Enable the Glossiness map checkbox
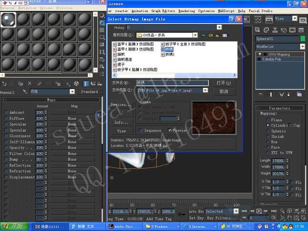This screenshot has width=308, height=231. 6,136
